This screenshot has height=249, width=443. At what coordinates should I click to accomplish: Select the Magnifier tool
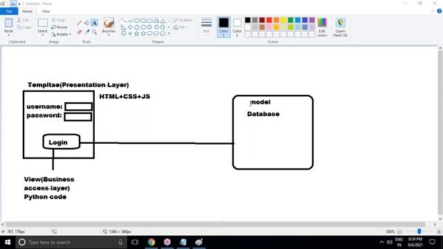click(x=94, y=32)
